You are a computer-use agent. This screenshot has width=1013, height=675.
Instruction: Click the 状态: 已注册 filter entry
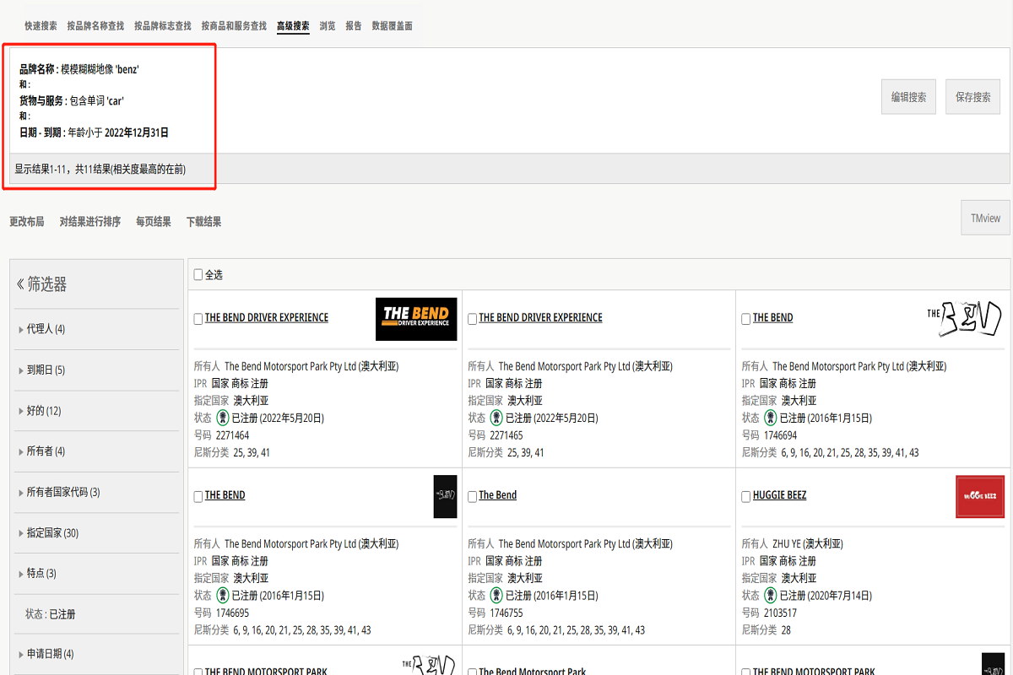pos(51,614)
